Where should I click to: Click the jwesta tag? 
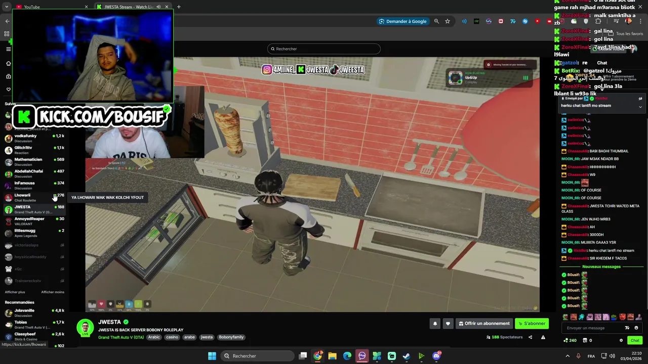pos(207,337)
